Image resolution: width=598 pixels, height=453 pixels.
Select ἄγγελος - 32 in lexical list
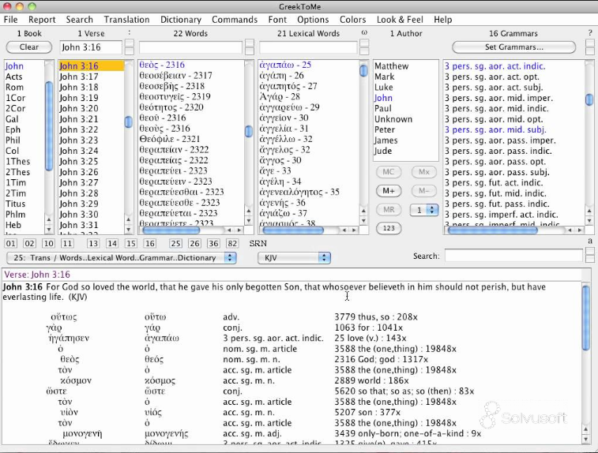coord(284,150)
